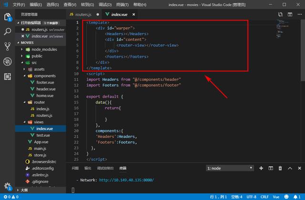Open store.js in the file tree
305x200 pixels.
click(40, 155)
